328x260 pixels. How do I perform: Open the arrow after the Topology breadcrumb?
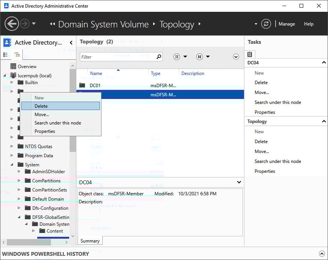200,24
